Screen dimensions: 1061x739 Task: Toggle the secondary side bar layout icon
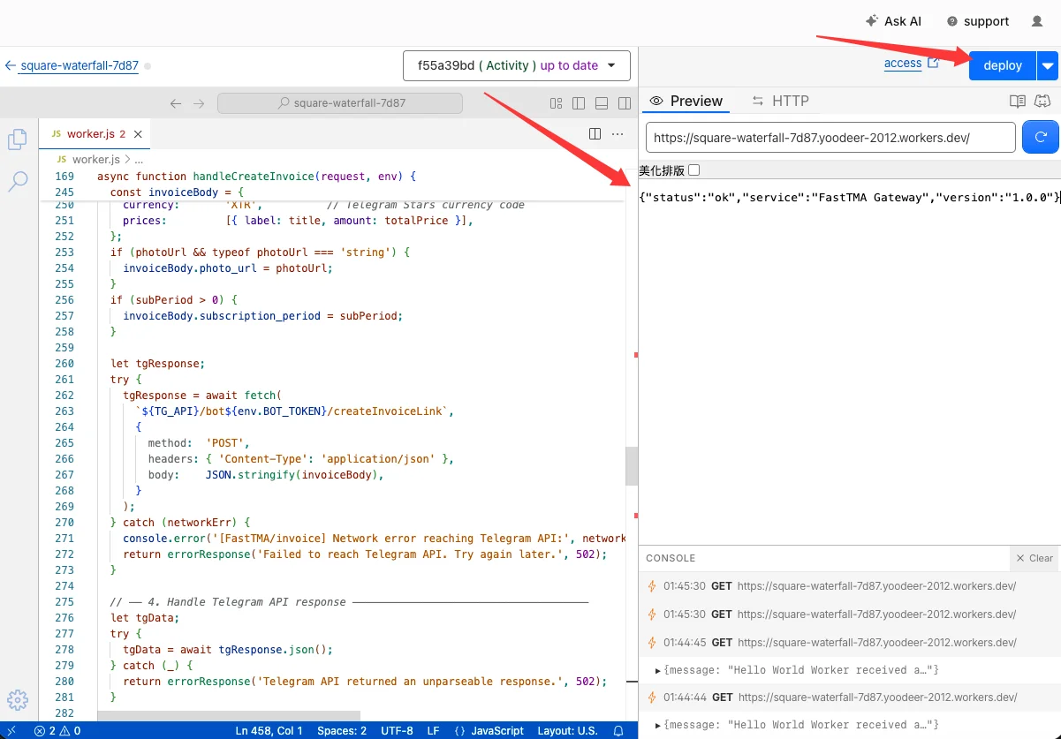pos(624,103)
